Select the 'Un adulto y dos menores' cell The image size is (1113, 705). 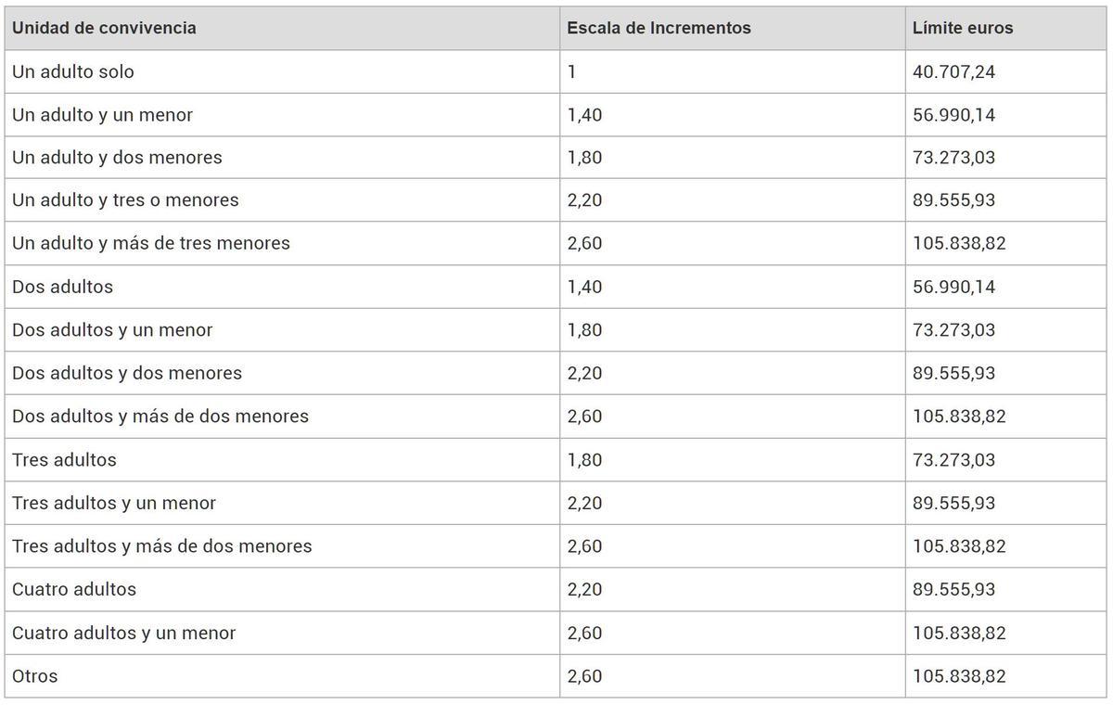117,158
